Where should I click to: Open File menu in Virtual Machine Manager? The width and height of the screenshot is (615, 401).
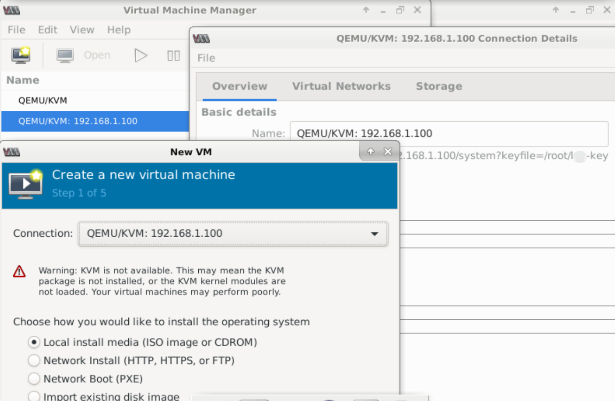(16, 30)
